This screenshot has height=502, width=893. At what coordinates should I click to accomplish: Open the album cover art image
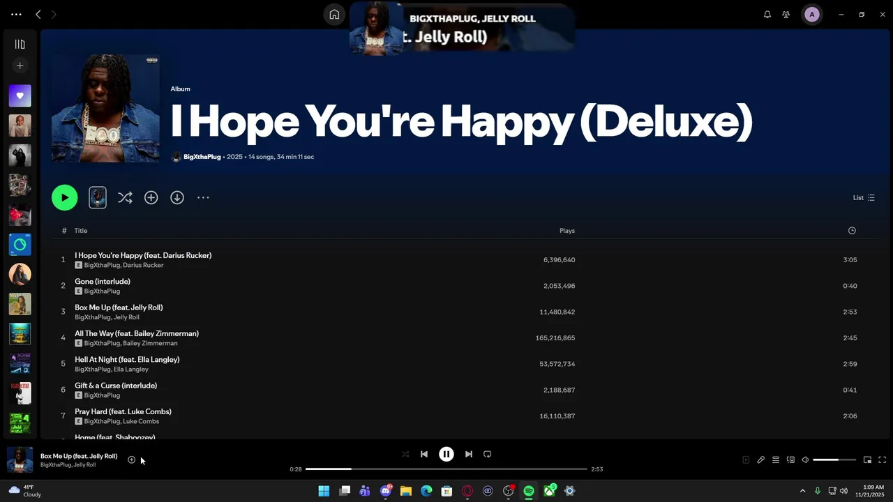click(105, 108)
